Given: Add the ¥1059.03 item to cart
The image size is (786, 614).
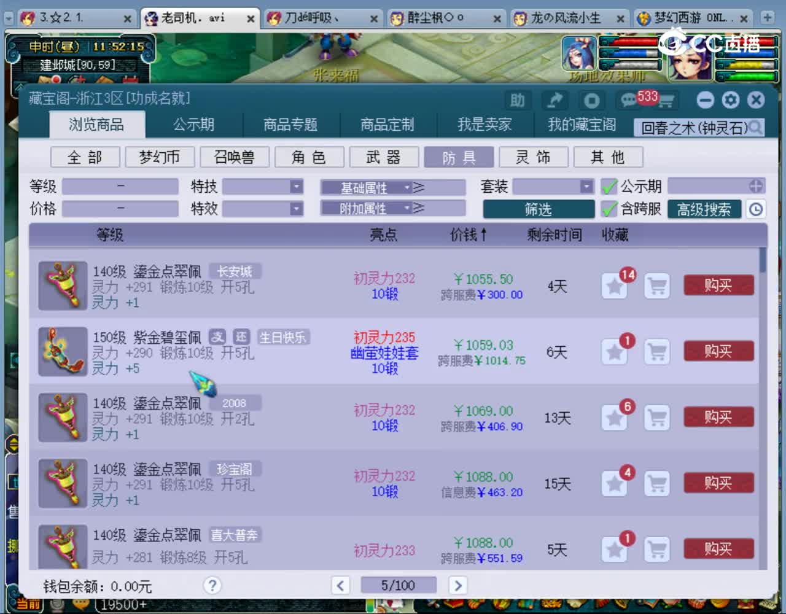Looking at the screenshot, I should 657,352.
